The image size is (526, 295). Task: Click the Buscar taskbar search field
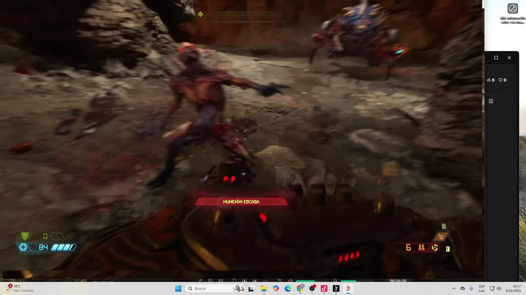click(215, 288)
